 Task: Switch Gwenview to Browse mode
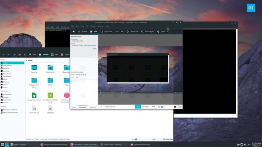[x=83, y=31]
